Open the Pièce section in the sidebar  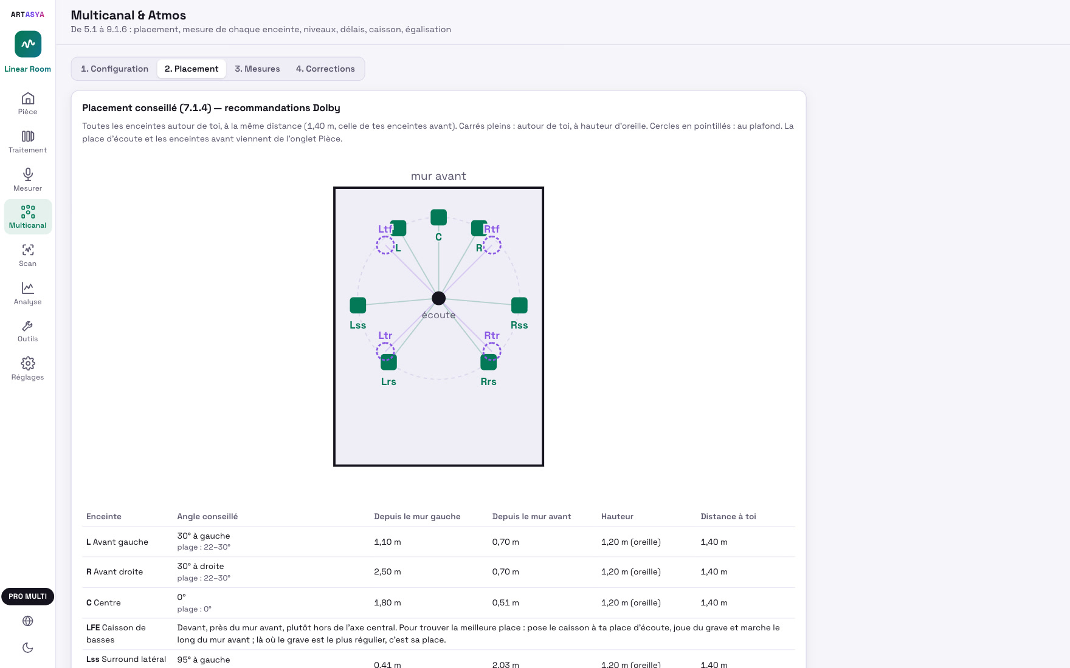click(x=27, y=103)
